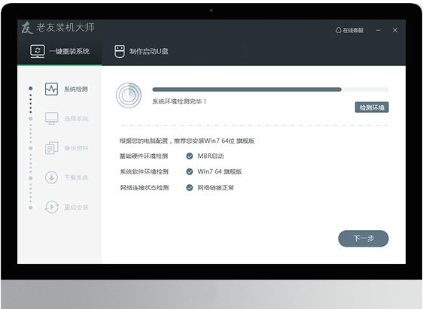The width and height of the screenshot is (423, 309).
Task: Click the Win7 64位 recommendation text
Action: pos(187,141)
